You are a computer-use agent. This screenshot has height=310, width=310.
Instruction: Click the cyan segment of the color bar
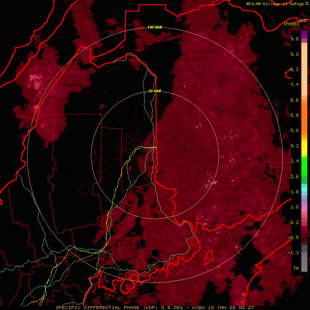[304, 189]
